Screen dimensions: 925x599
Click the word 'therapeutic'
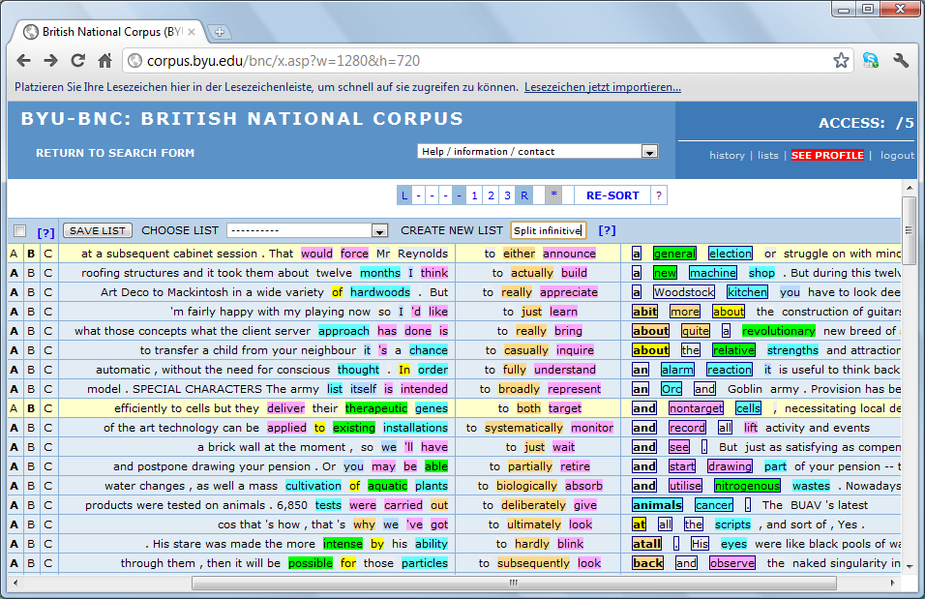376,408
